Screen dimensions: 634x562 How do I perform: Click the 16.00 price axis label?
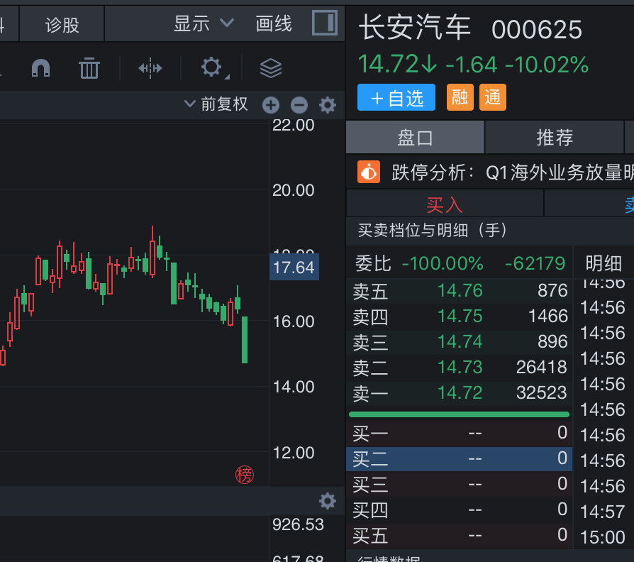point(293,321)
